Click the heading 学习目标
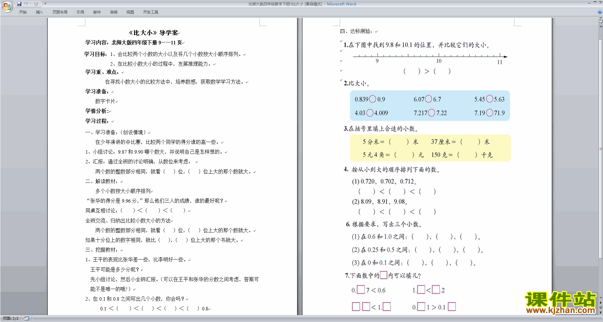Screen dimensions: 603x322 [x=96, y=54]
